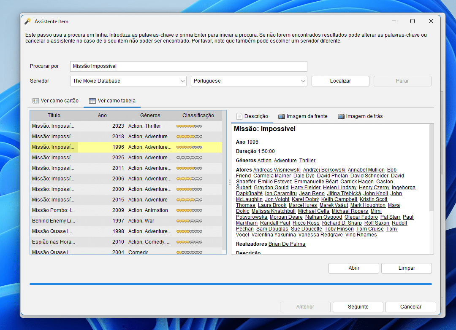Click the Jean Reno actor link
Image resolution: width=456 pixels, height=330 pixels.
(312, 193)
